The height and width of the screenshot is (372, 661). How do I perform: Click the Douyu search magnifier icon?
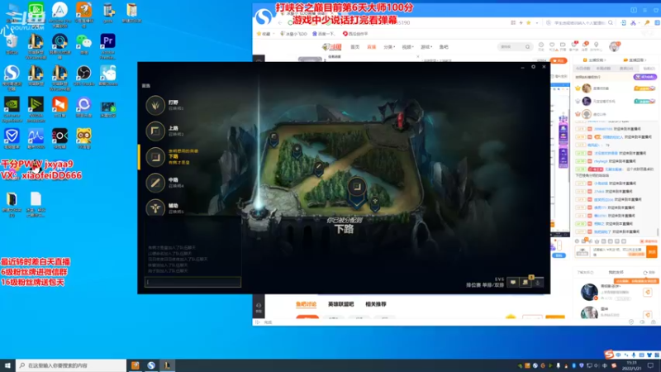[527, 47]
